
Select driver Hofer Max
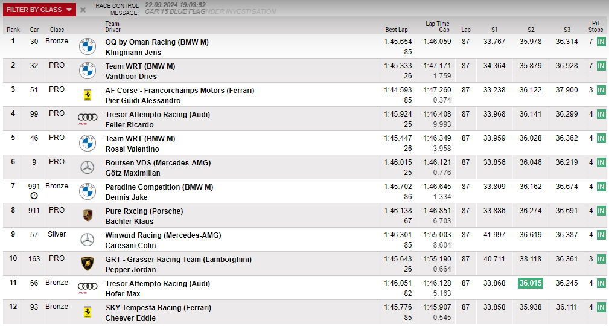123,294
